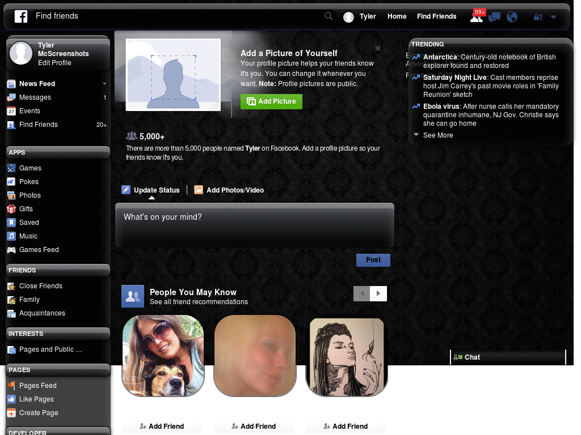This screenshot has width=581, height=435.
Task: Show next People You May Know suggestions
Action: 378,294
